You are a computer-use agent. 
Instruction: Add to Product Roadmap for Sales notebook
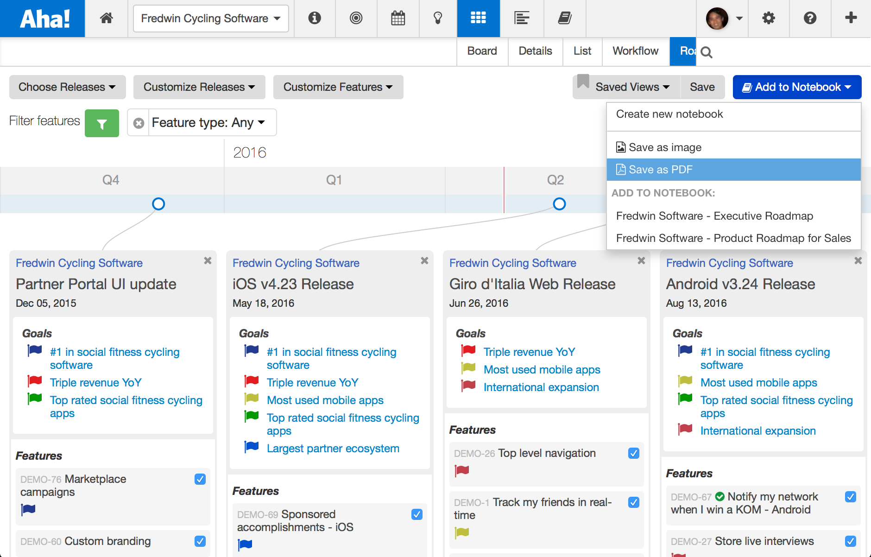tap(733, 238)
